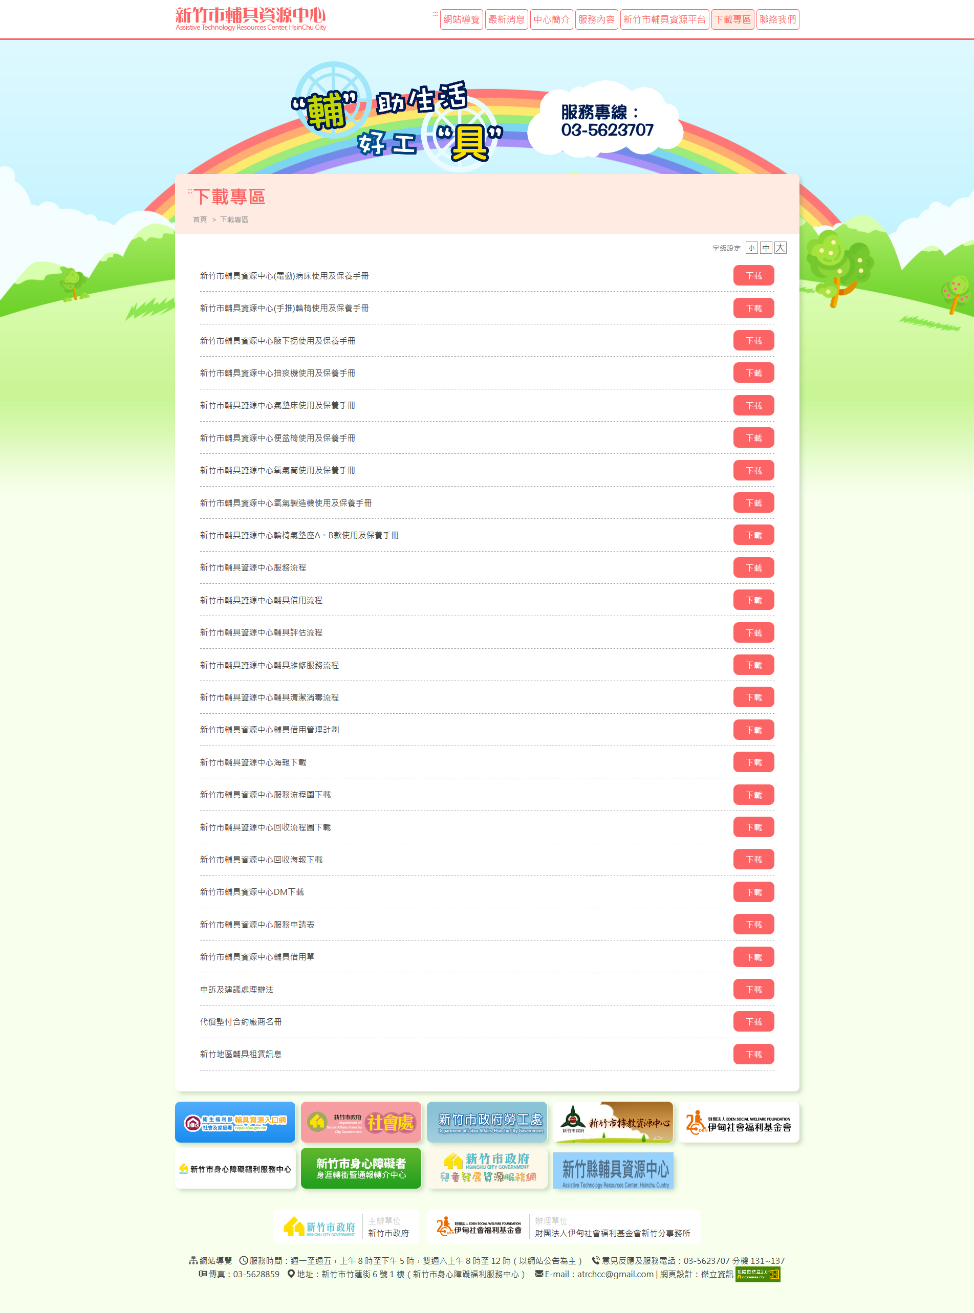The height and width of the screenshot is (1313, 974).
Task: Click the 新竹市特教資源中心 banner
Action: click(x=613, y=1123)
